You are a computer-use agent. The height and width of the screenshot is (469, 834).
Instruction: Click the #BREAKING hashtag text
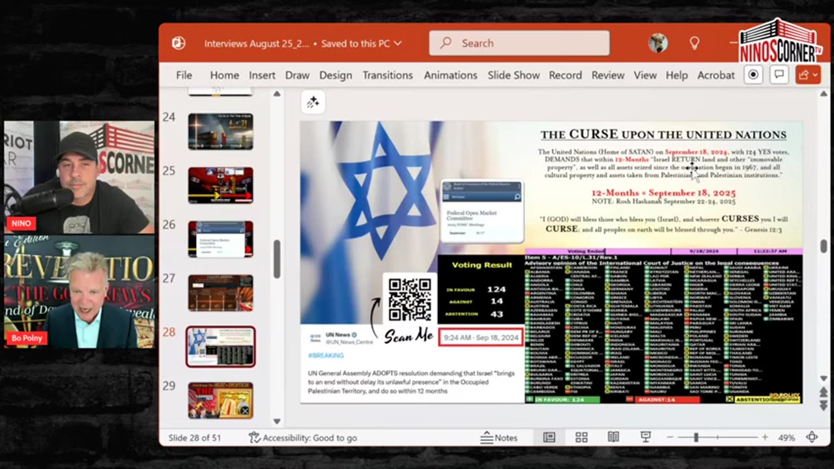[x=326, y=356]
